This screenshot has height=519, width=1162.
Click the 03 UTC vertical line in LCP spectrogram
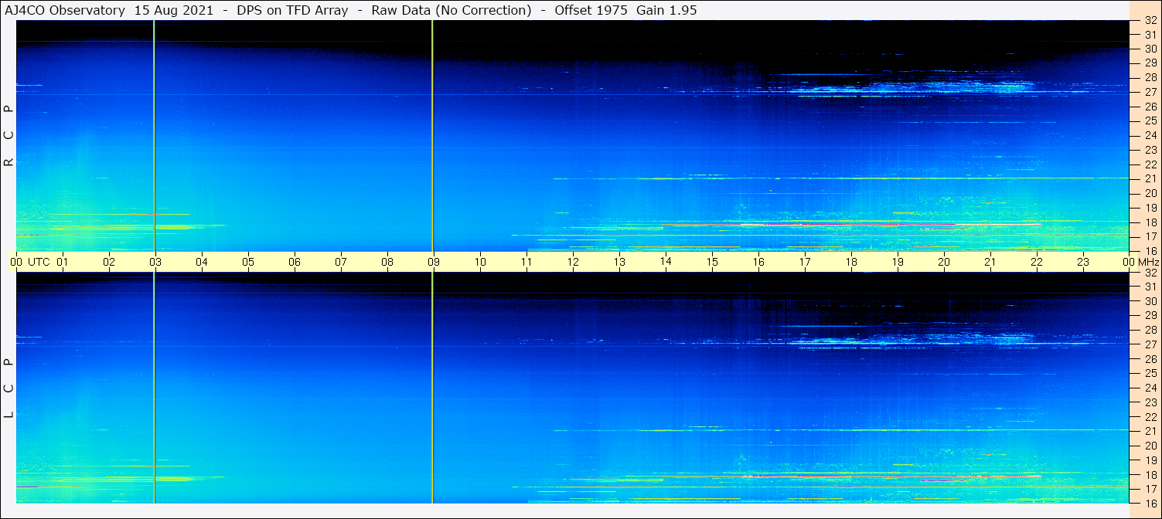155,388
